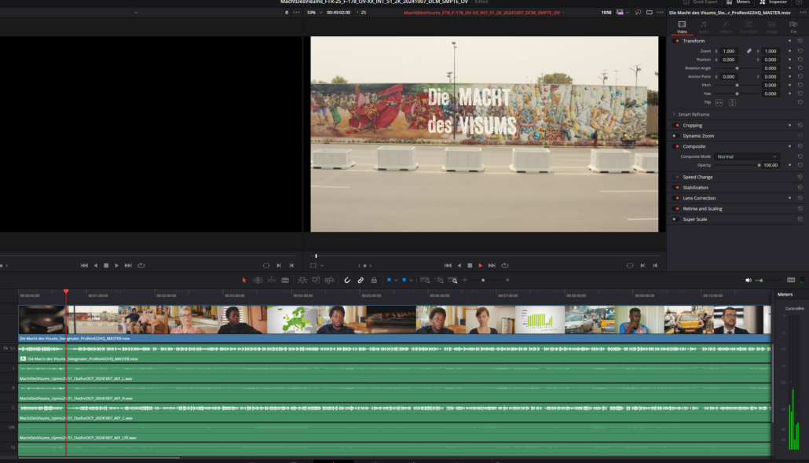
Task: Open the Inspector Transition tab
Action: pos(748,28)
